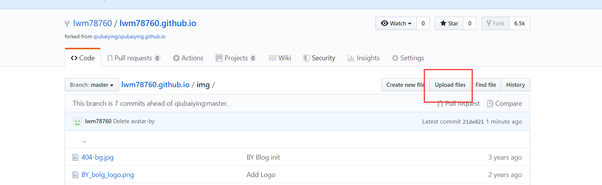Screen dimensions: 602x185
Task: Open the lwm78760.github.io repository title link
Action: [158, 23]
